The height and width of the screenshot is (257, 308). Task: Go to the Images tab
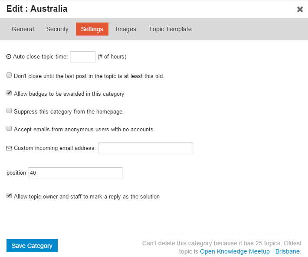click(126, 29)
